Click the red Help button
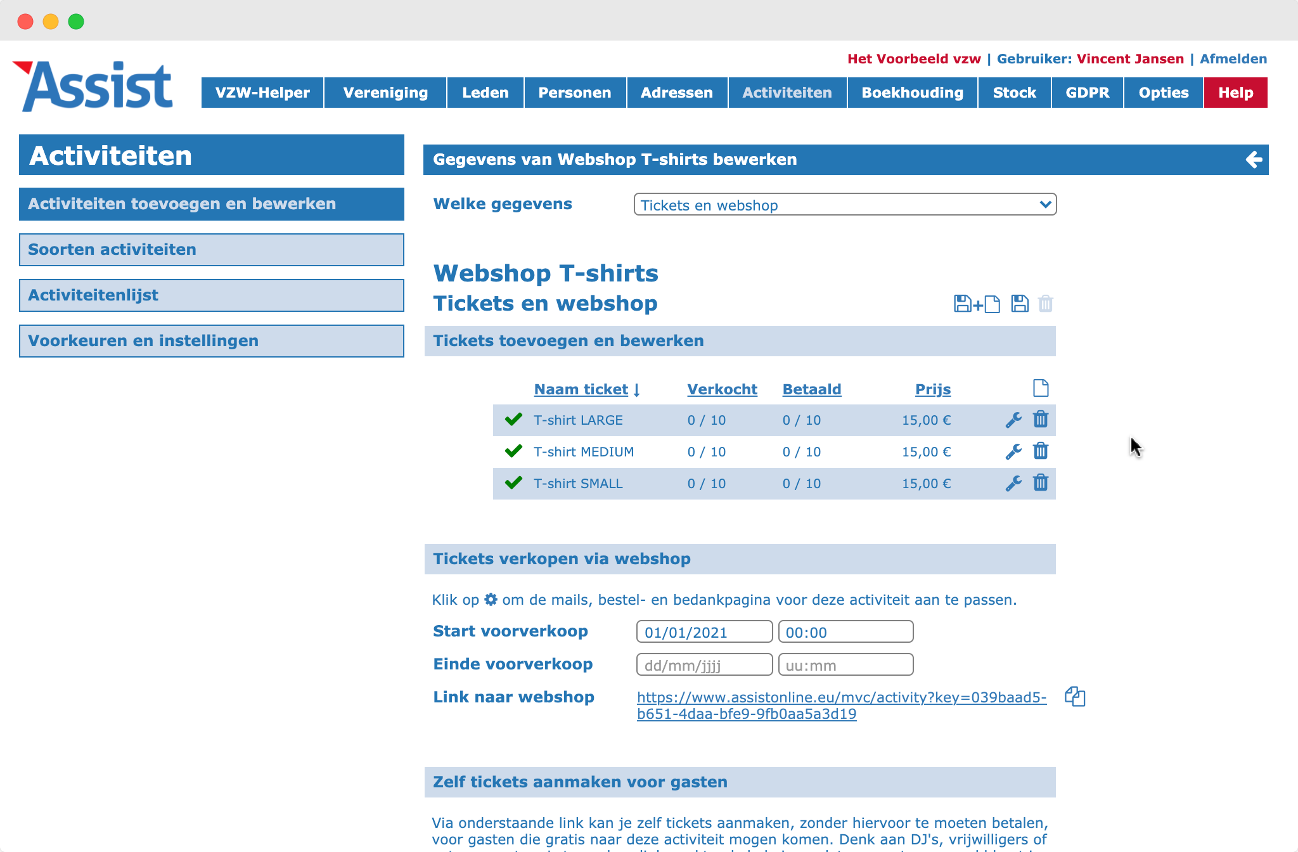1298x852 pixels. pyautogui.click(x=1236, y=93)
